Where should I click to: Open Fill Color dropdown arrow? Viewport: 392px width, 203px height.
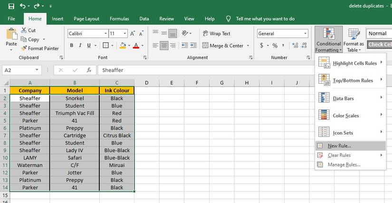click(129, 46)
